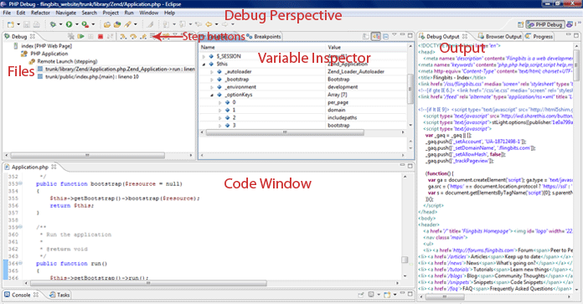Click the Suspend debug icon
583x304 pixels.
[90, 36]
